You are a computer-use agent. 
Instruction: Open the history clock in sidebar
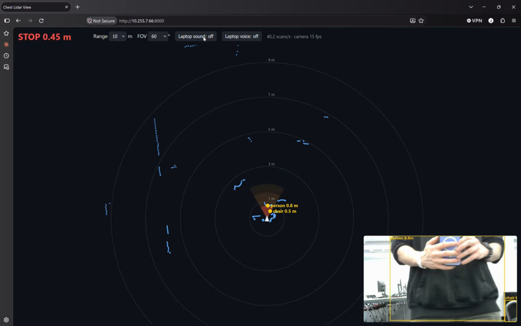[x=6, y=56]
